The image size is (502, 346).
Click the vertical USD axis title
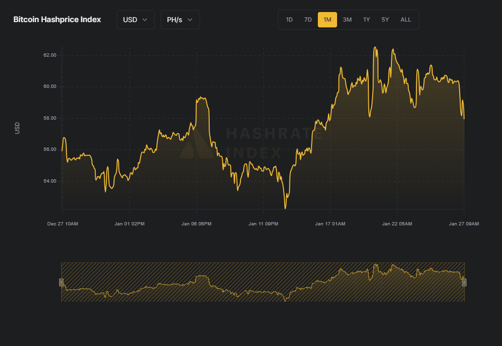pyautogui.click(x=17, y=128)
